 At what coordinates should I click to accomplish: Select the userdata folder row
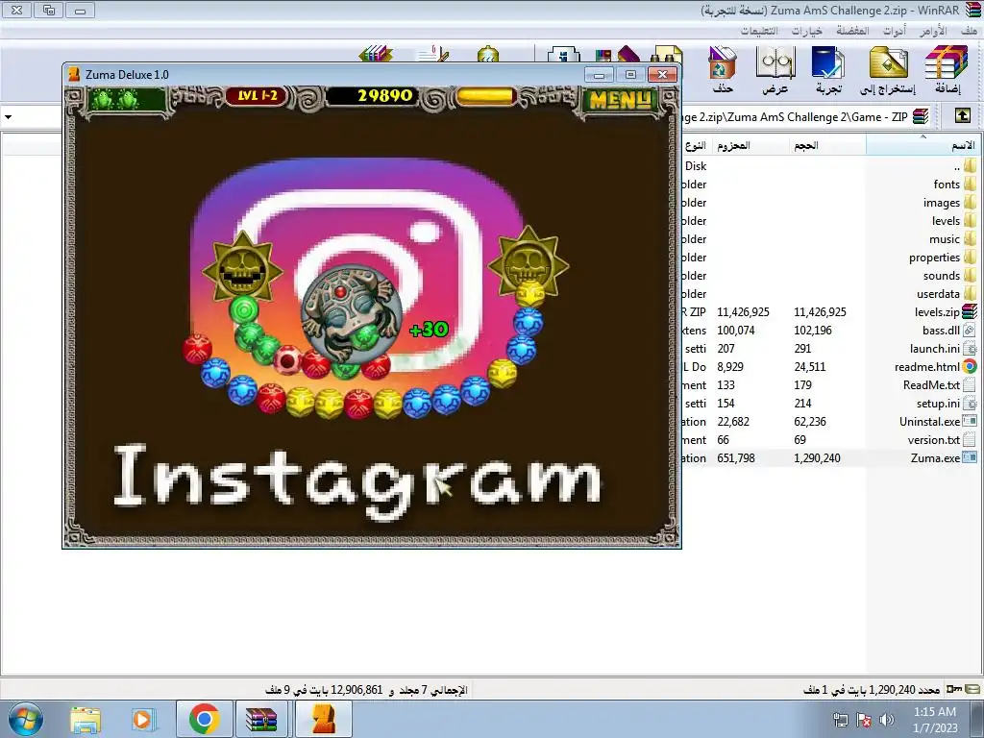point(829,294)
